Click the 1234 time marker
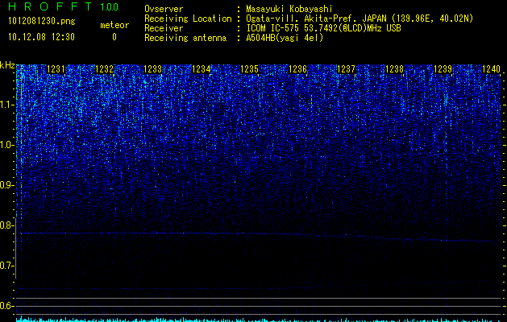Viewport: 507px width, 322px height. coord(201,68)
